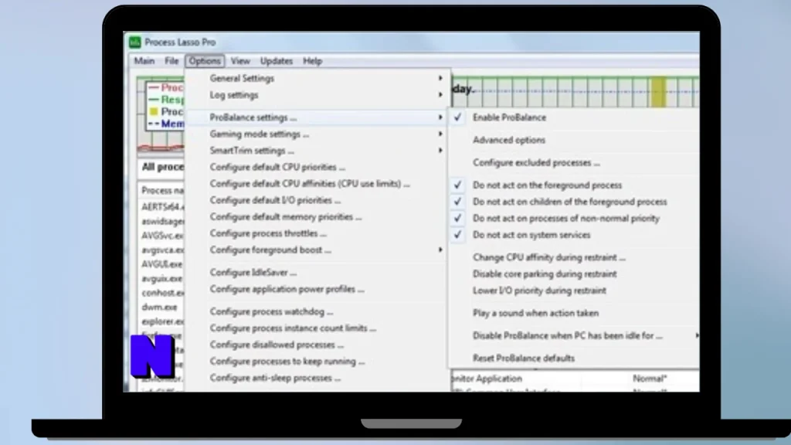Select the AVGSvc.exe process row

162,236
